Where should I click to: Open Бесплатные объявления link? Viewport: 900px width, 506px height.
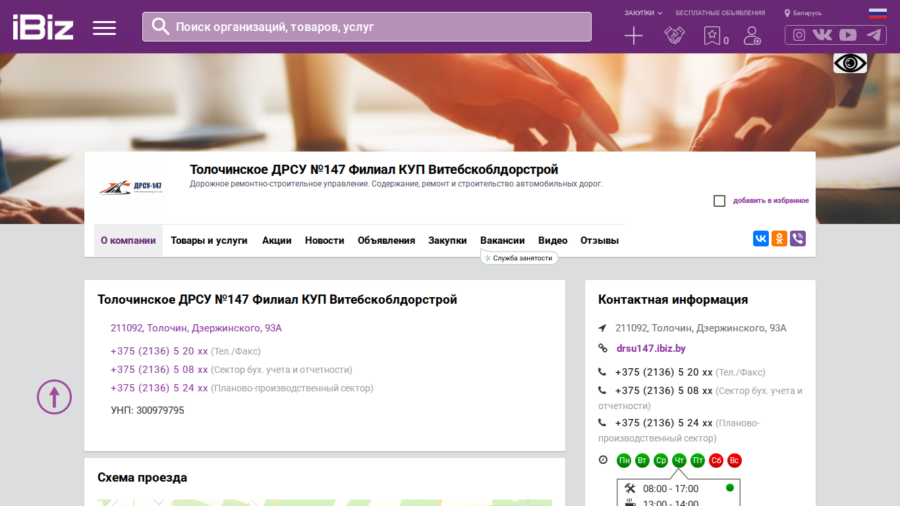click(720, 13)
